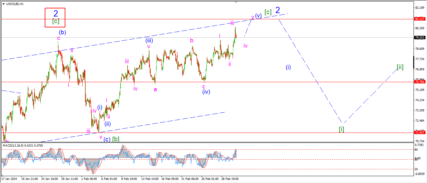Click the blue (iii) wave label

click(x=149, y=40)
